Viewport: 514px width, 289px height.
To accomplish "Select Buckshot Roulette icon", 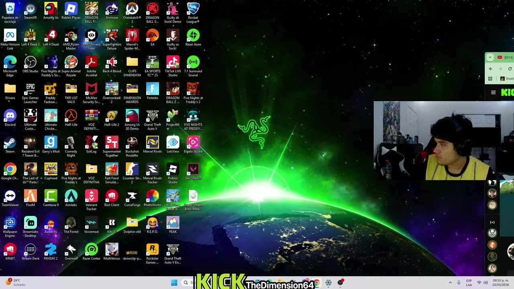I will [x=132, y=147].
